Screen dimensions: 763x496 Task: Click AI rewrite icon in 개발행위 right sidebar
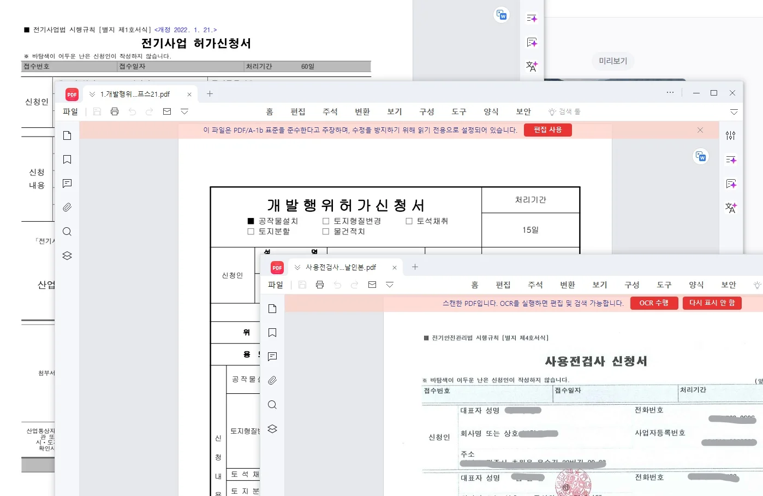tap(731, 184)
